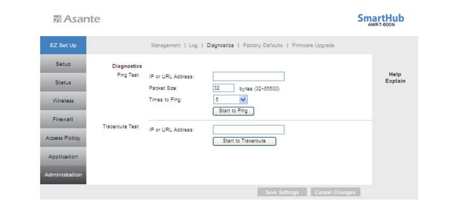The height and width of the screenshot is (215, 459).
Task: Click the Packet Size label
Action: (x=164, y=88)
